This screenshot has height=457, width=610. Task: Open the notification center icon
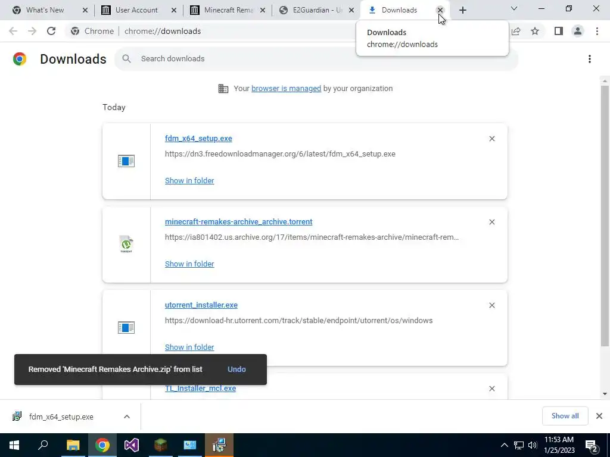(592, 445)
